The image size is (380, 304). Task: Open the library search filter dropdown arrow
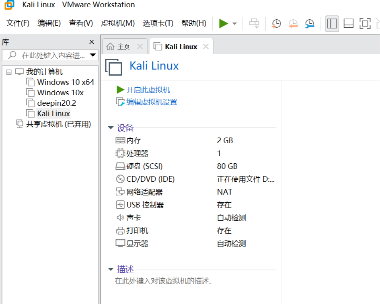click(x=92, y=55)
